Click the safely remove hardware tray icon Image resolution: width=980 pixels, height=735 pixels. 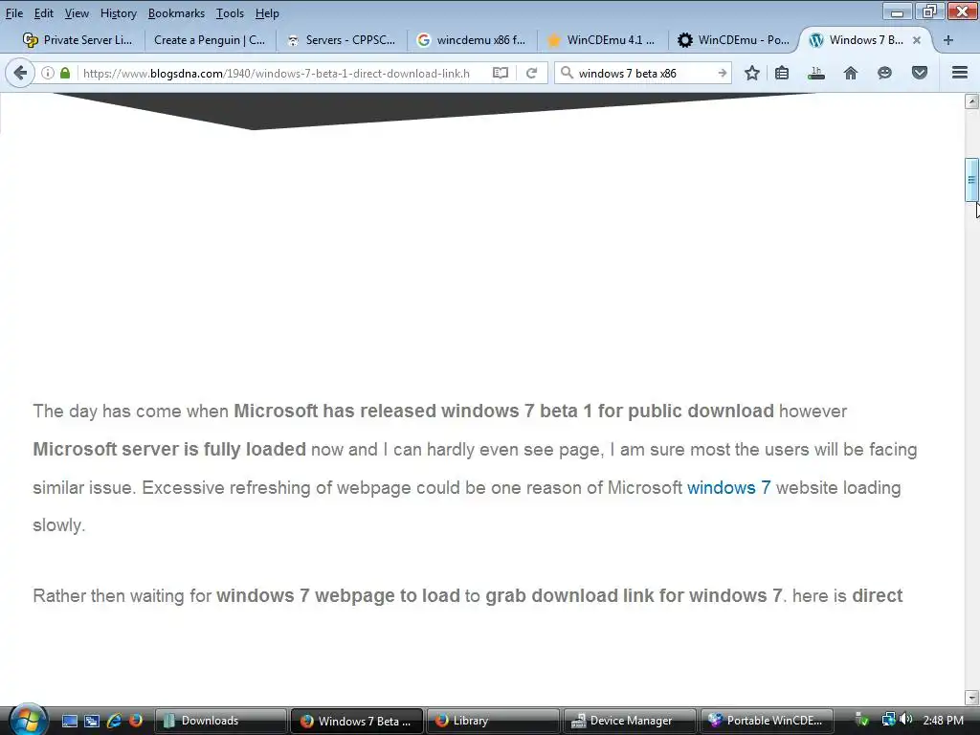862,720
